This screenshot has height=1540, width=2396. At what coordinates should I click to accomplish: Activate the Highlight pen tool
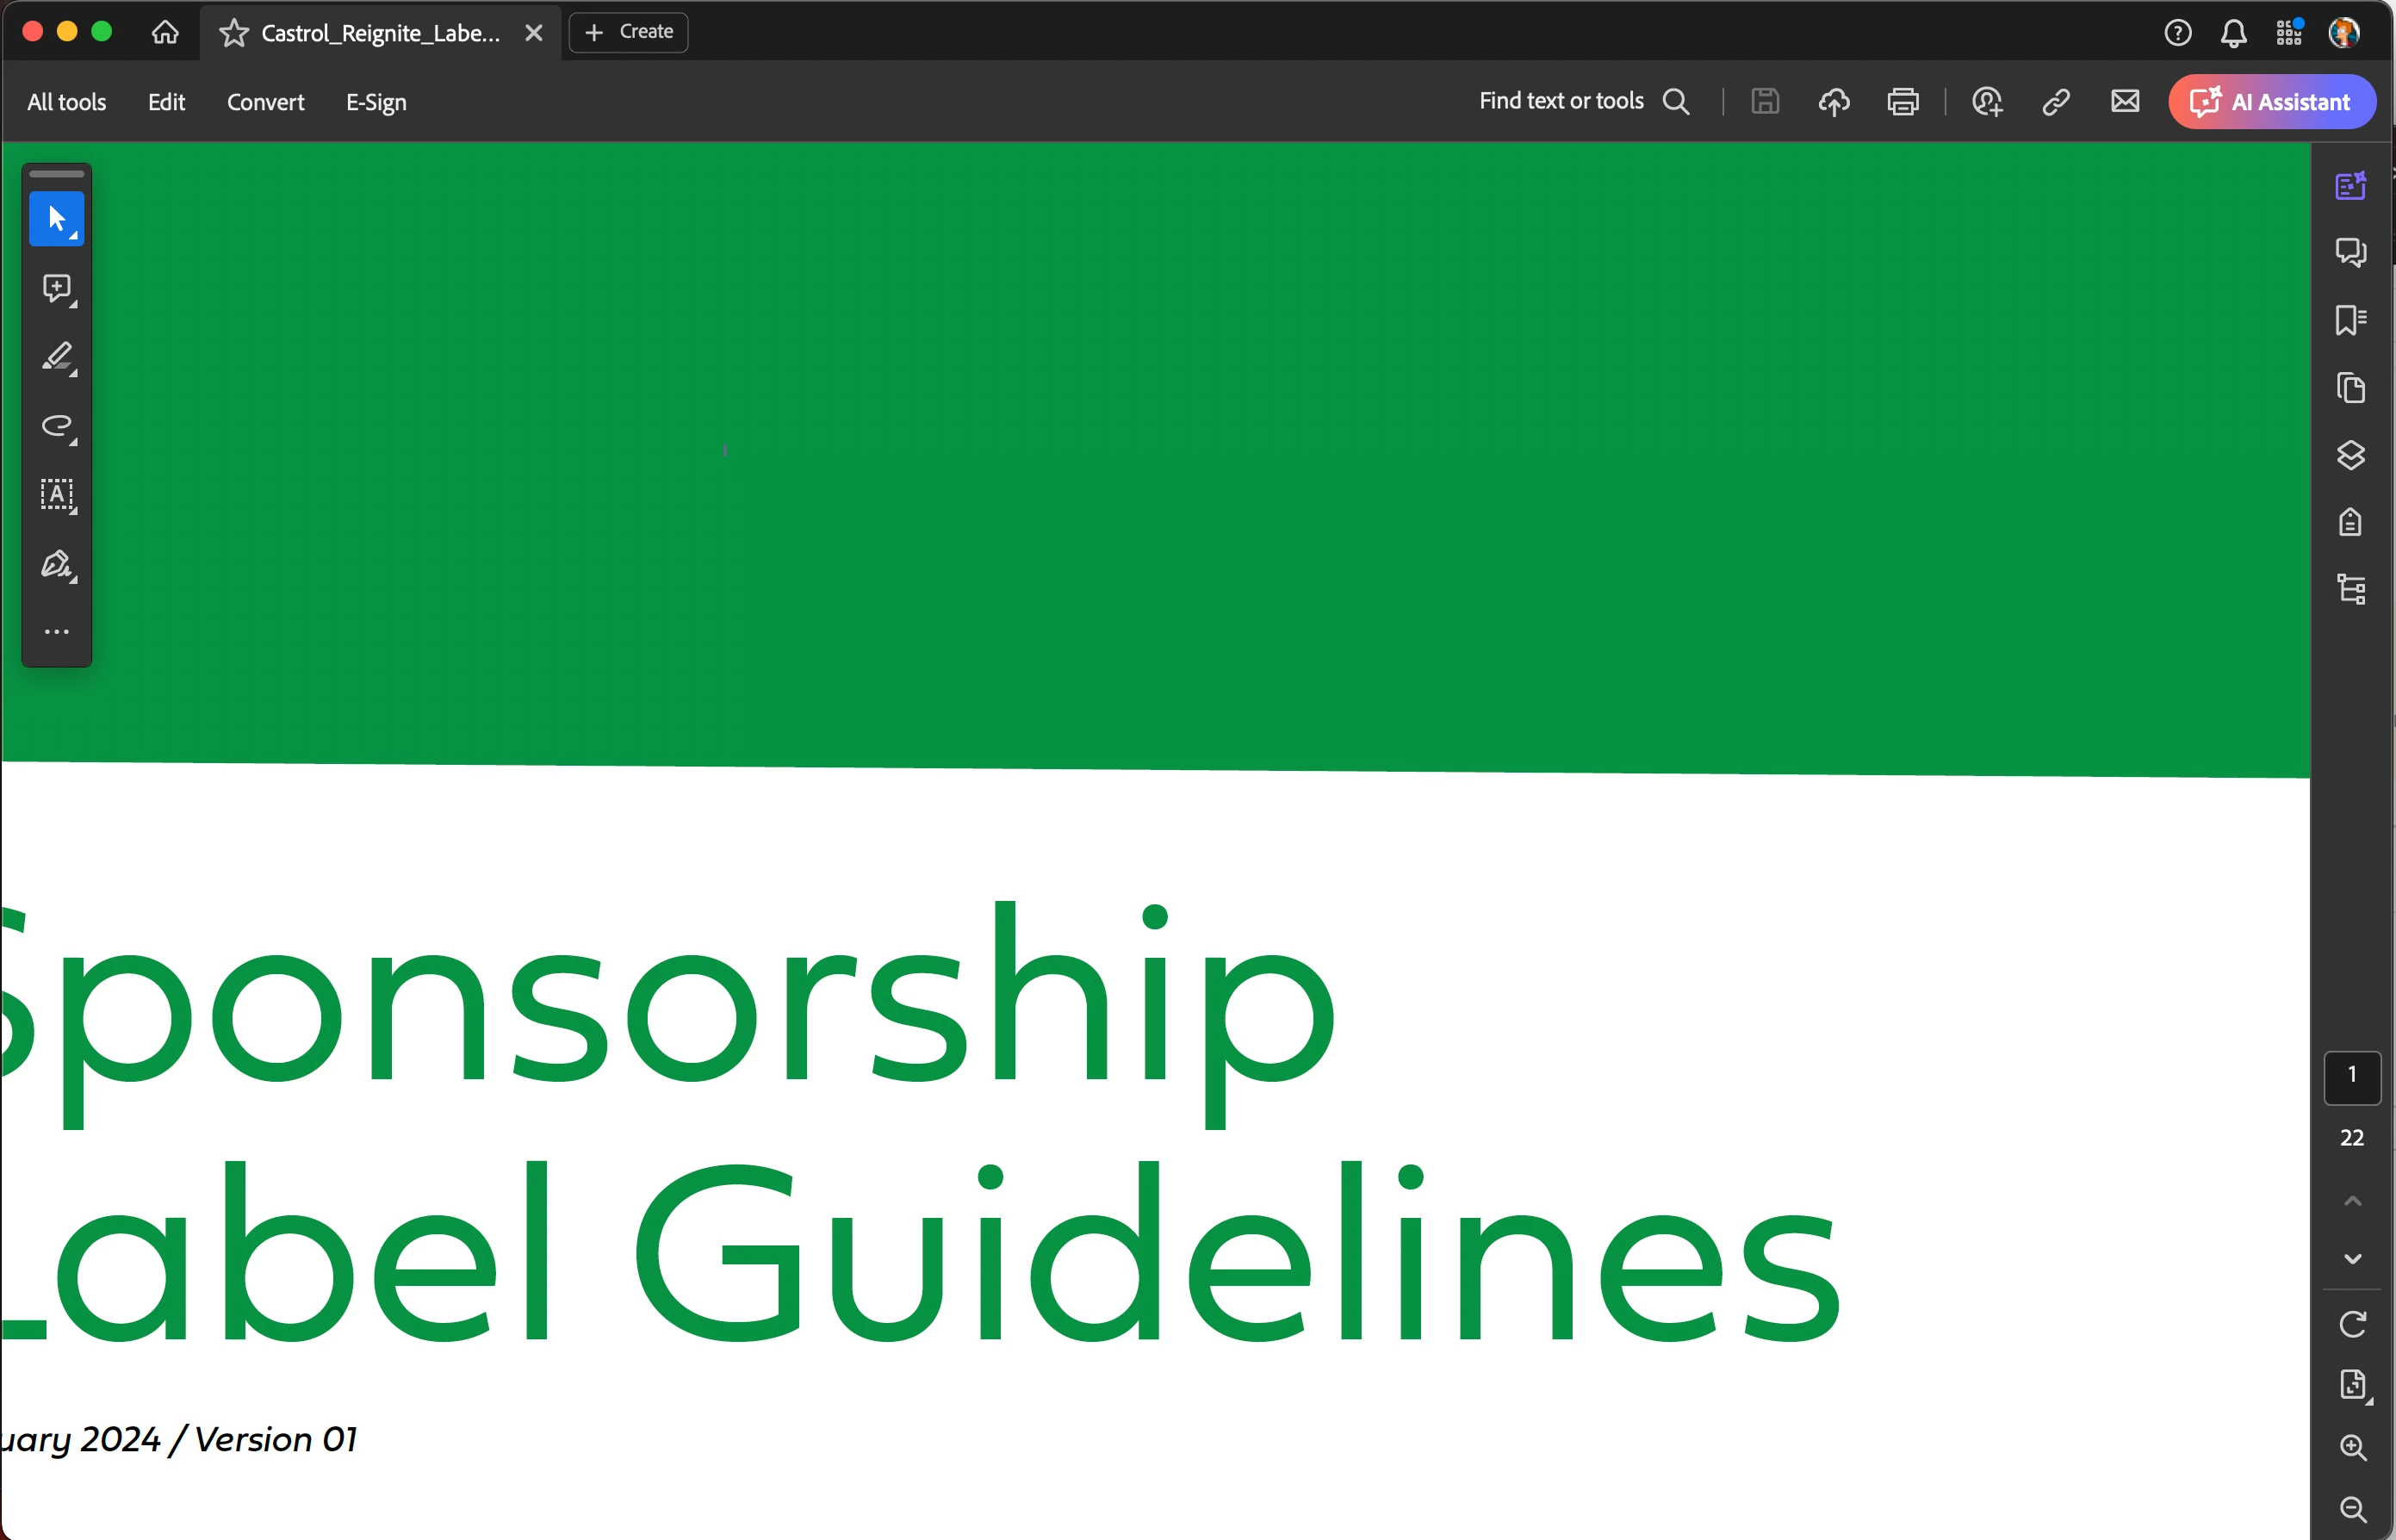(56, 357)
